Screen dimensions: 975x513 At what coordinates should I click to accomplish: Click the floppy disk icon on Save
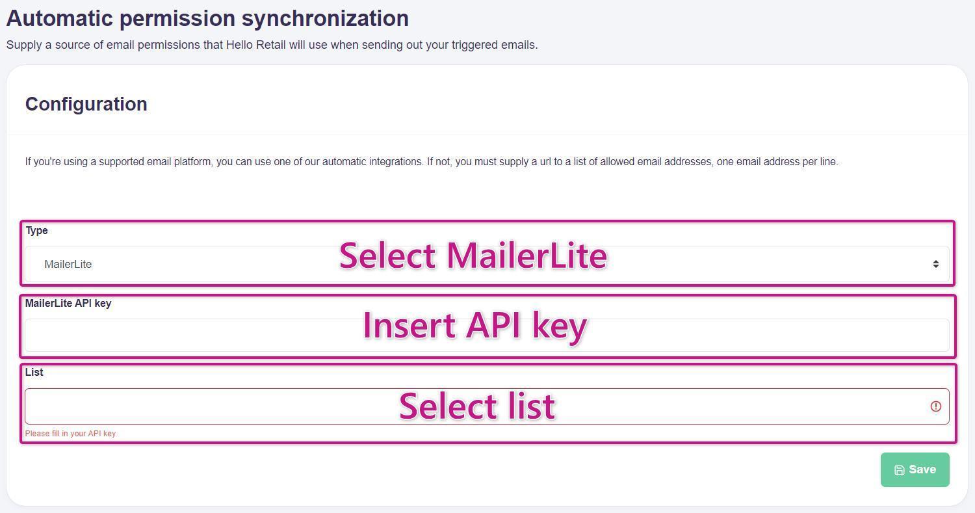coord(900,470)
